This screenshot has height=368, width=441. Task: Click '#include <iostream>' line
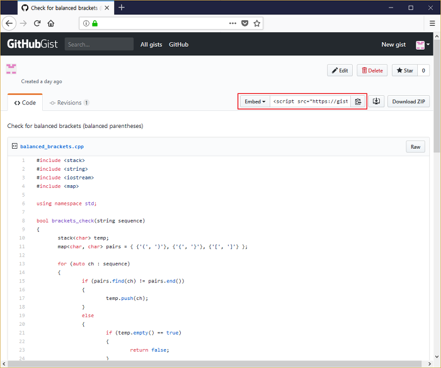coord(65,178)
